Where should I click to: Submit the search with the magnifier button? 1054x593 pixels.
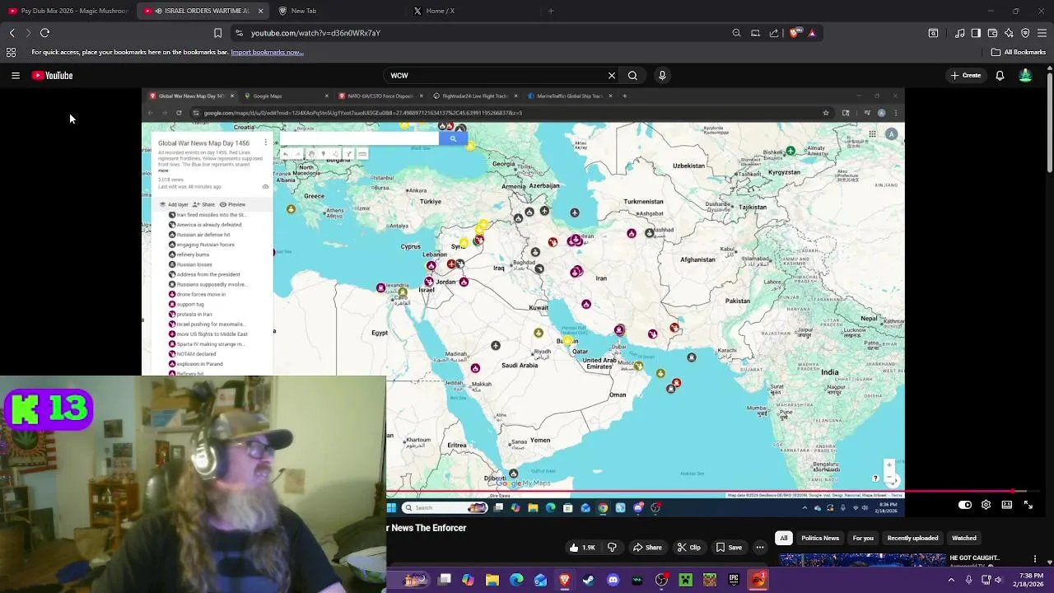(x=632, y=75)
